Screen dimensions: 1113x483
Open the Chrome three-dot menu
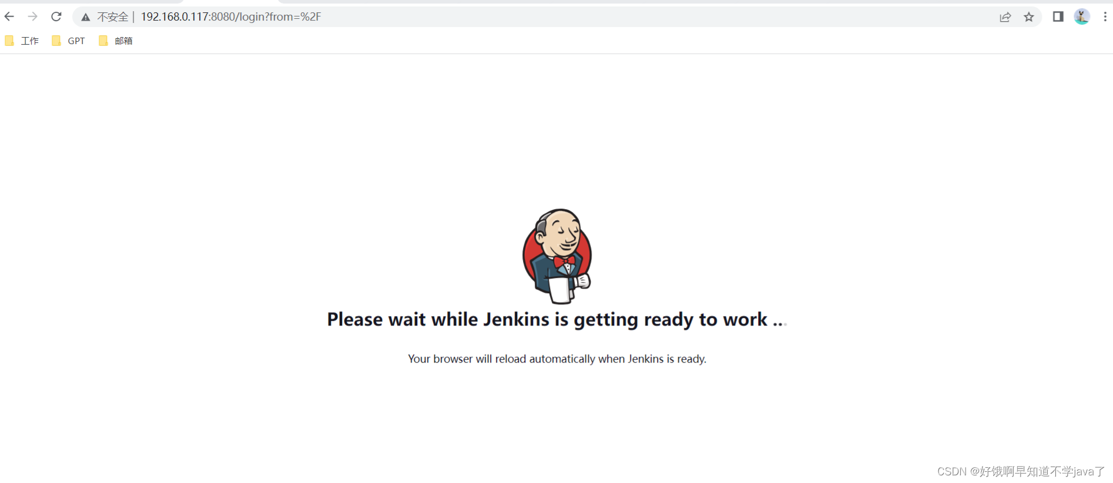click(x=1105, y=16)
